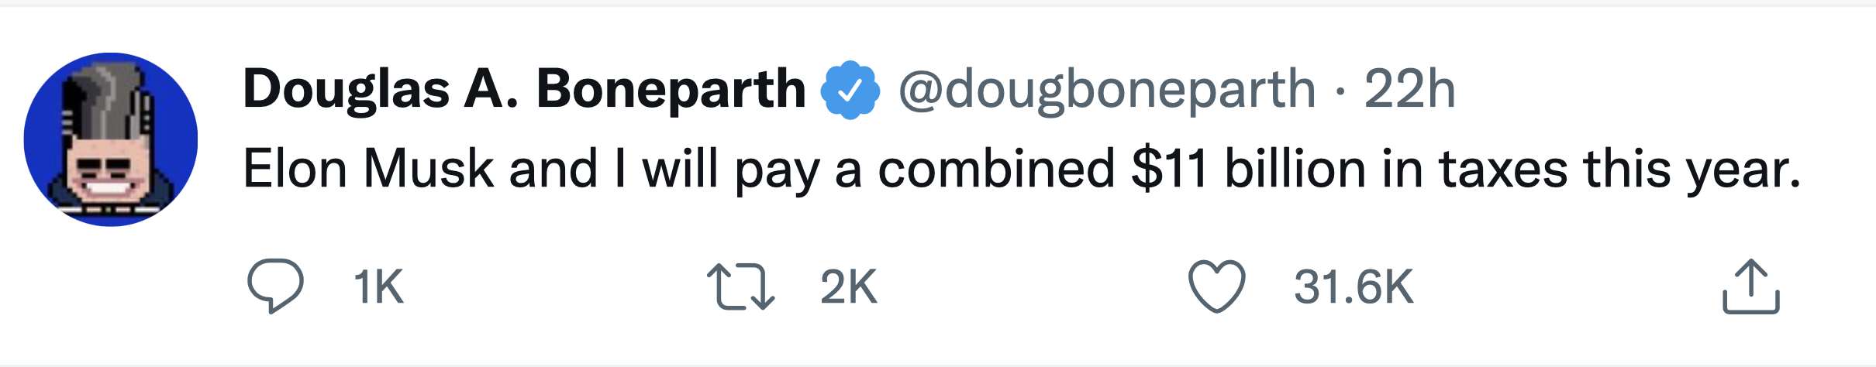Like the tweet with the heart icon

tap(1217, 286)
